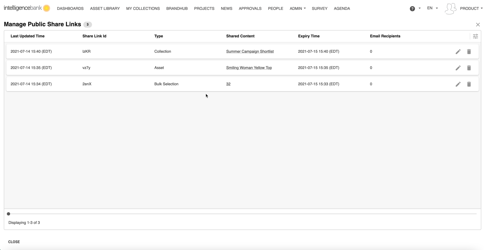The height and width of the screenshot is (250, 484).
Task: Open the 32 bulk selection link
Action: click(x=228, y=84)
